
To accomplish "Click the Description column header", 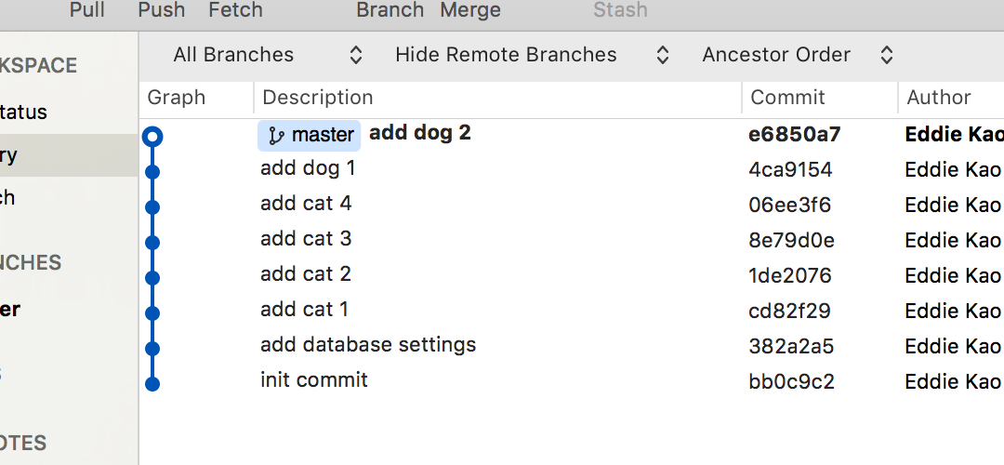I will pyautogui.click(x=318, y=98).
